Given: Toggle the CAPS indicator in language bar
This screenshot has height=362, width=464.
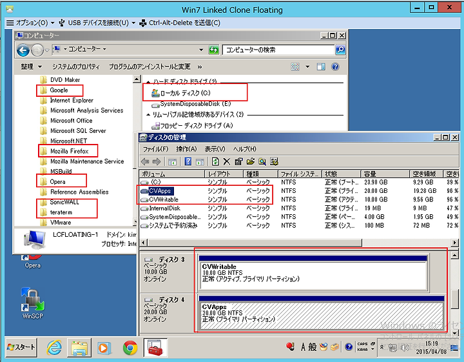Looking at the screenshot, I should click(x=362, y=344).
